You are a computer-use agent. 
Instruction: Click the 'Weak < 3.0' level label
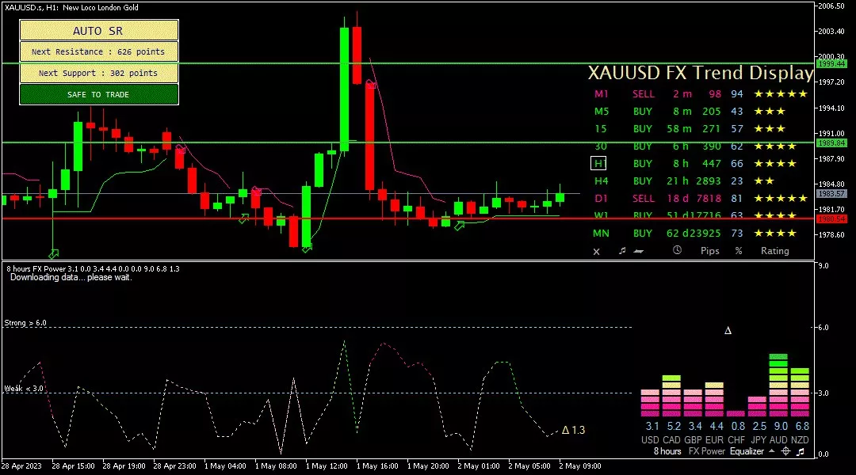[24, 389]
